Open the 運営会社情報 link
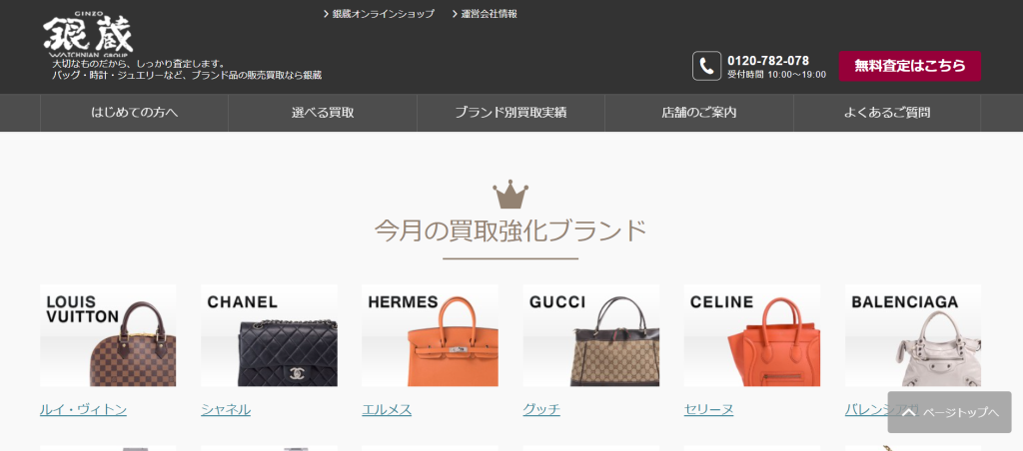The width and height of the screenshot is (1023, 451). coord(485,14)
